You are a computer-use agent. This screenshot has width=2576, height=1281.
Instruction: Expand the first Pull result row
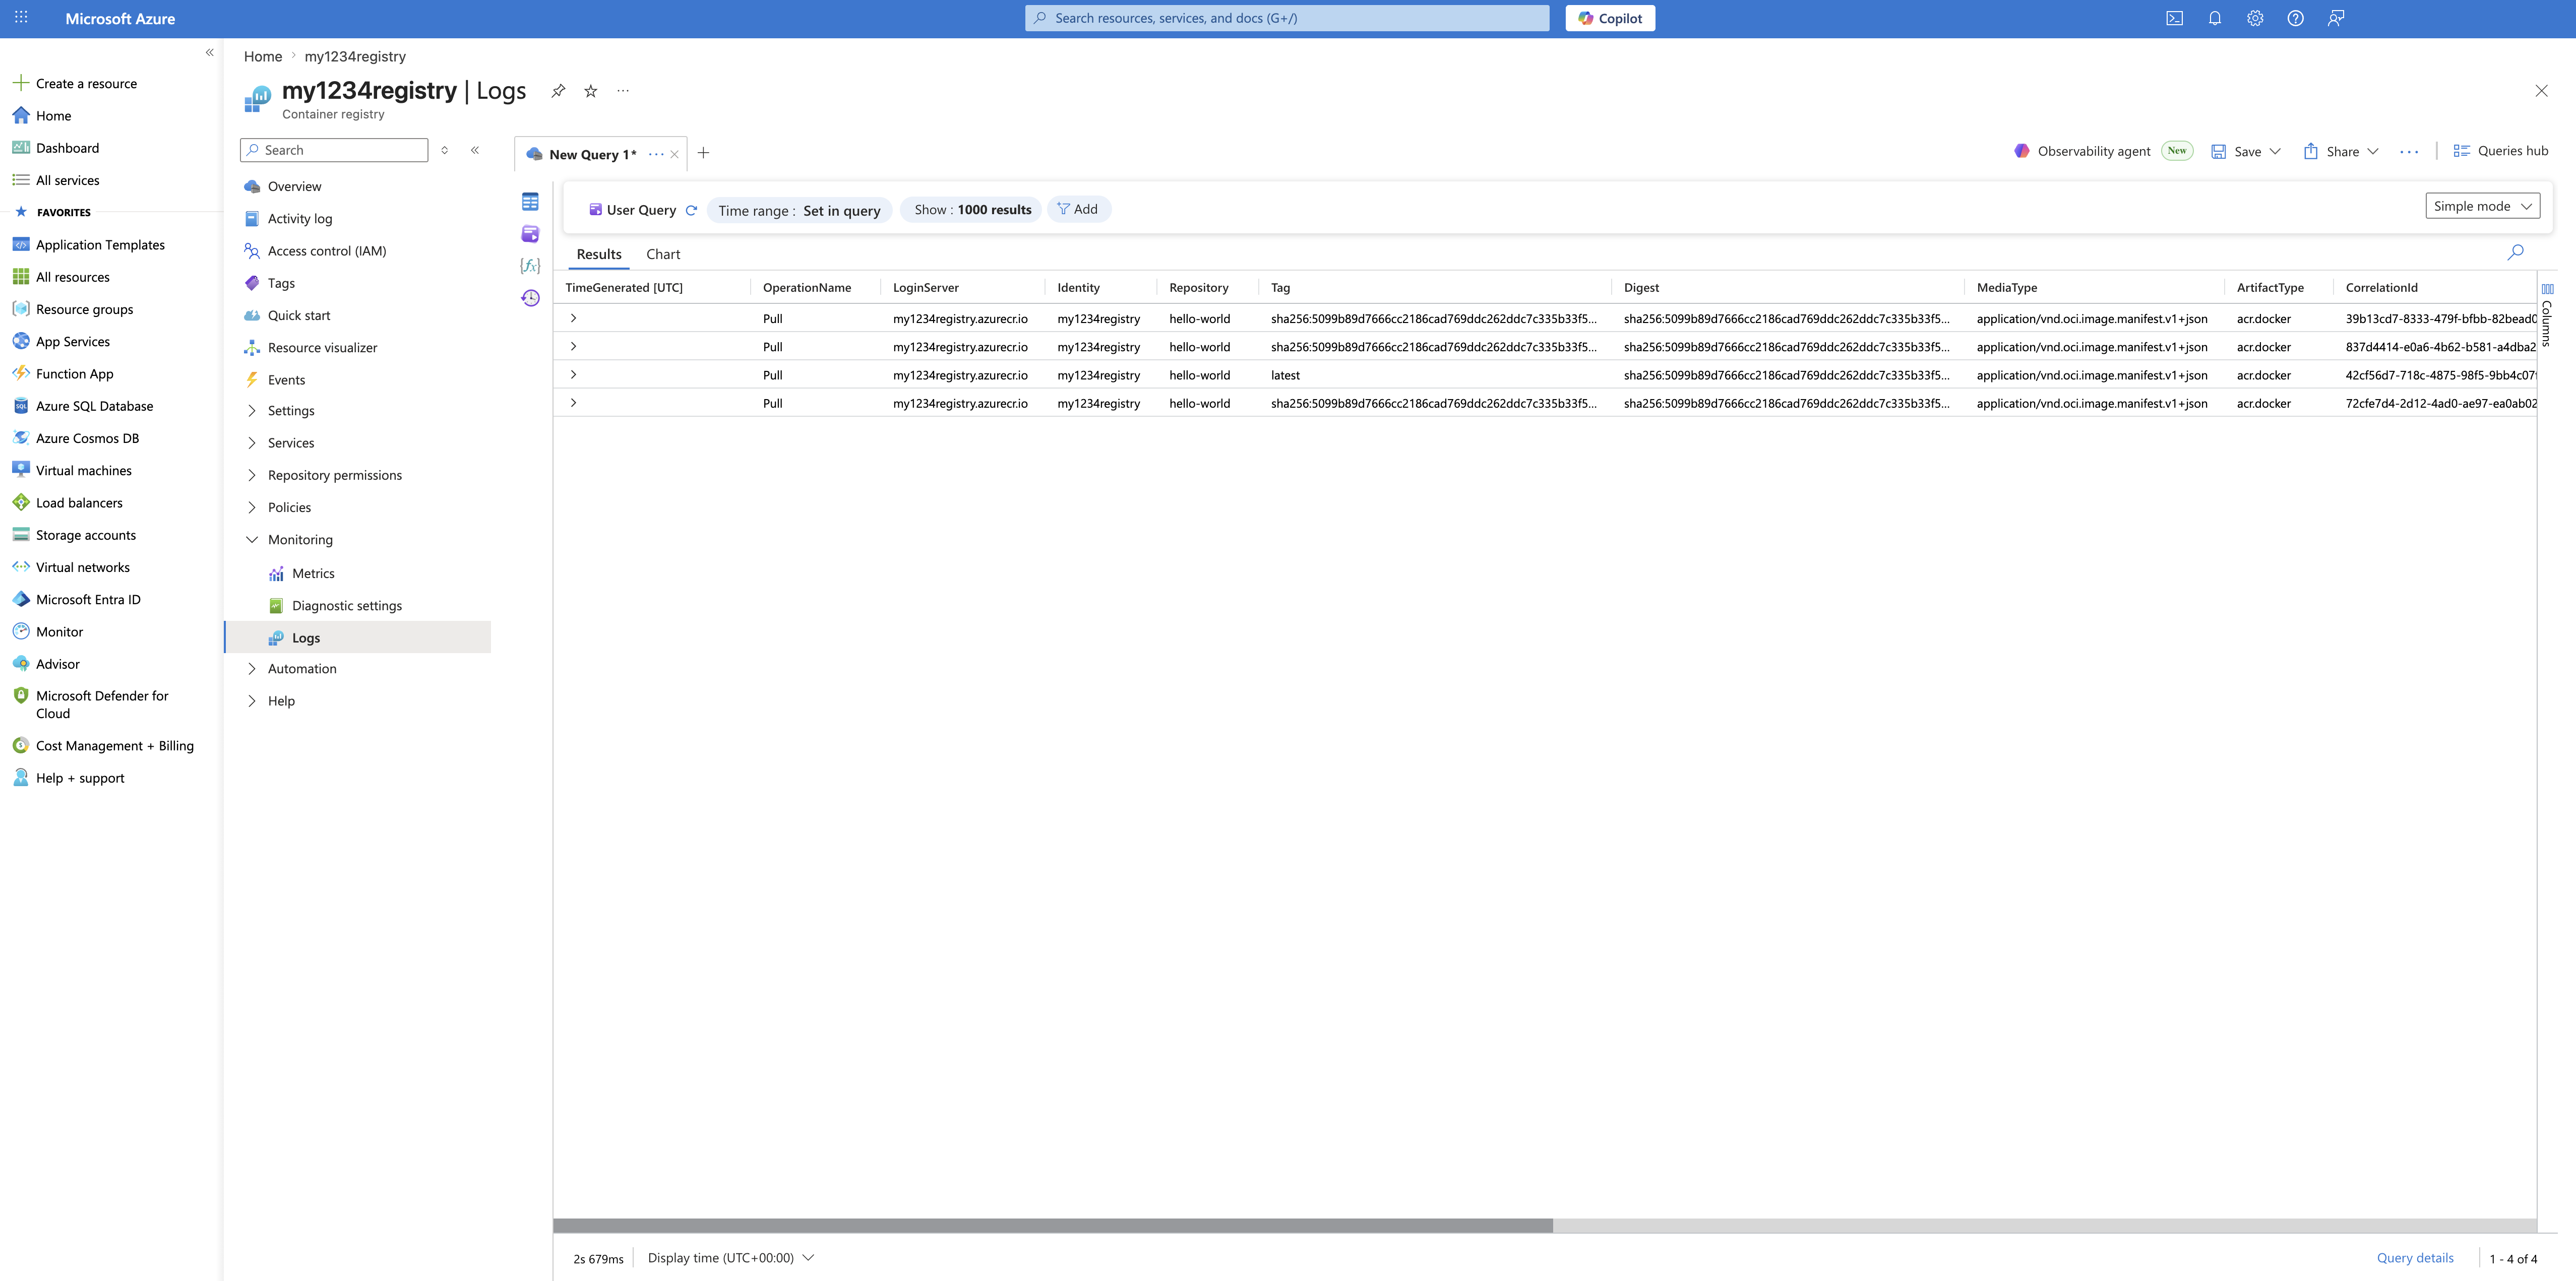[573, 318]
